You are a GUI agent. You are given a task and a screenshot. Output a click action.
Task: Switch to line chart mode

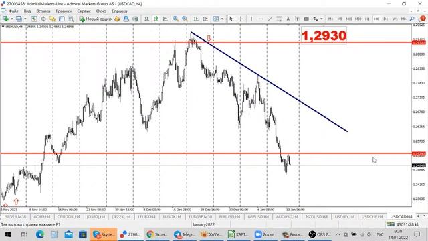tap(165, 19)
